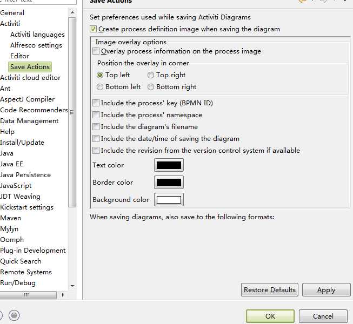The width and height of the screenshot is (353, 324).
Task: Check Include the diagram's filename option
Action: click(96, 127)
